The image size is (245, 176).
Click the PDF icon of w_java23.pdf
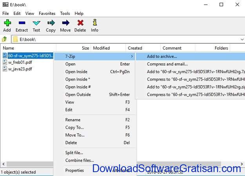[5, 69]
